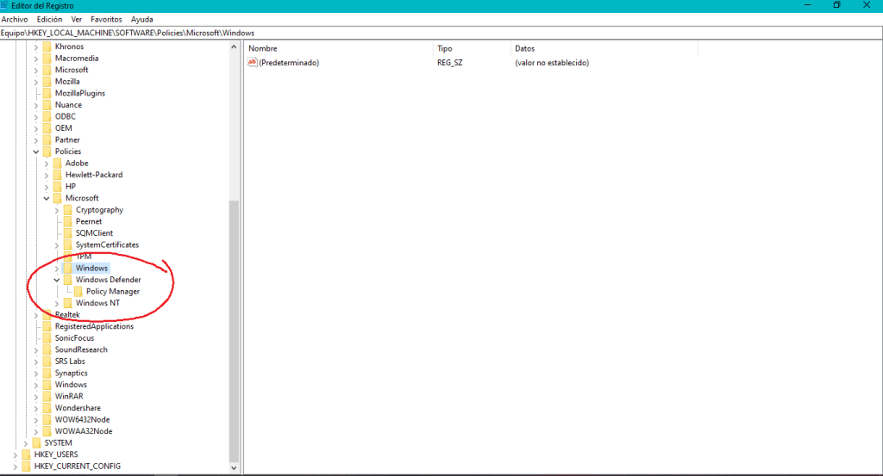
Task: Click the Partner folder icon
Action: click(x=47, y=140)
